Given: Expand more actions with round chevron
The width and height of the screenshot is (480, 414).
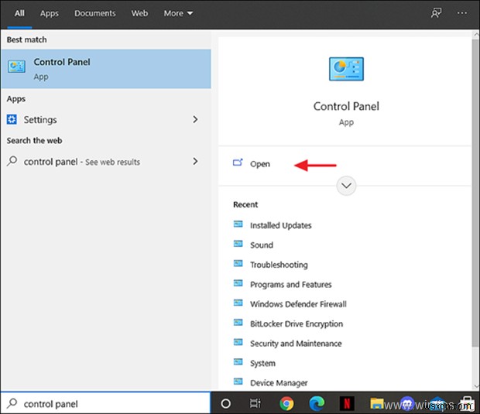Looking at the screenshot, I should click(346, 186).
